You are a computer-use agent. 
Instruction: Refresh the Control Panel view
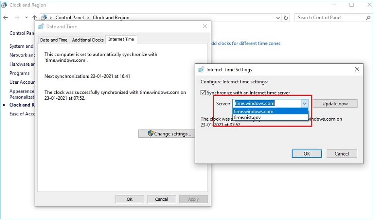click(x=286, y=18)
